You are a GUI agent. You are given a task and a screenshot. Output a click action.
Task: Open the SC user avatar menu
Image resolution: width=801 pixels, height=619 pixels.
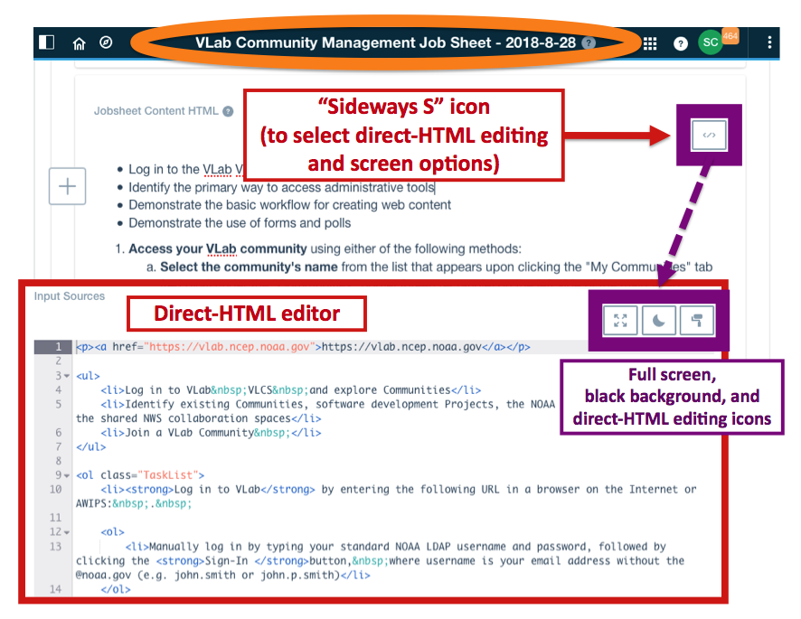point(711,42)
